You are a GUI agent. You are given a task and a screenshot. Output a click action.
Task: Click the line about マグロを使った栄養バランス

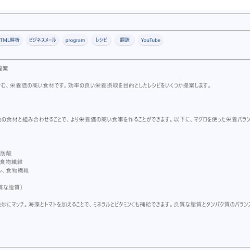125,119
